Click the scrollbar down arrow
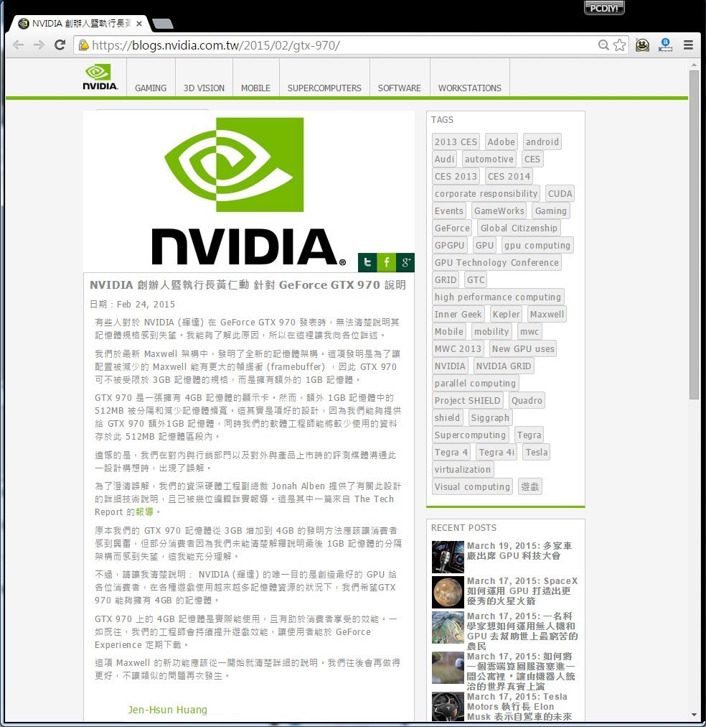This screenshot has height=727, width=706. [694, 715]
